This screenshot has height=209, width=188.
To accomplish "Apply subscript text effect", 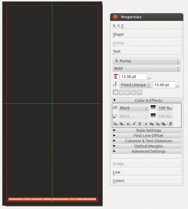I will 128,124.
